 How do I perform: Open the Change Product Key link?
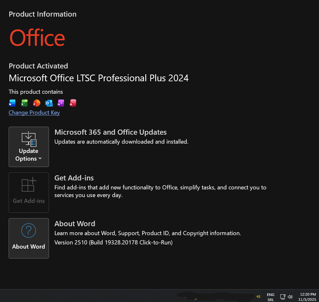click(x=34, y=113)
